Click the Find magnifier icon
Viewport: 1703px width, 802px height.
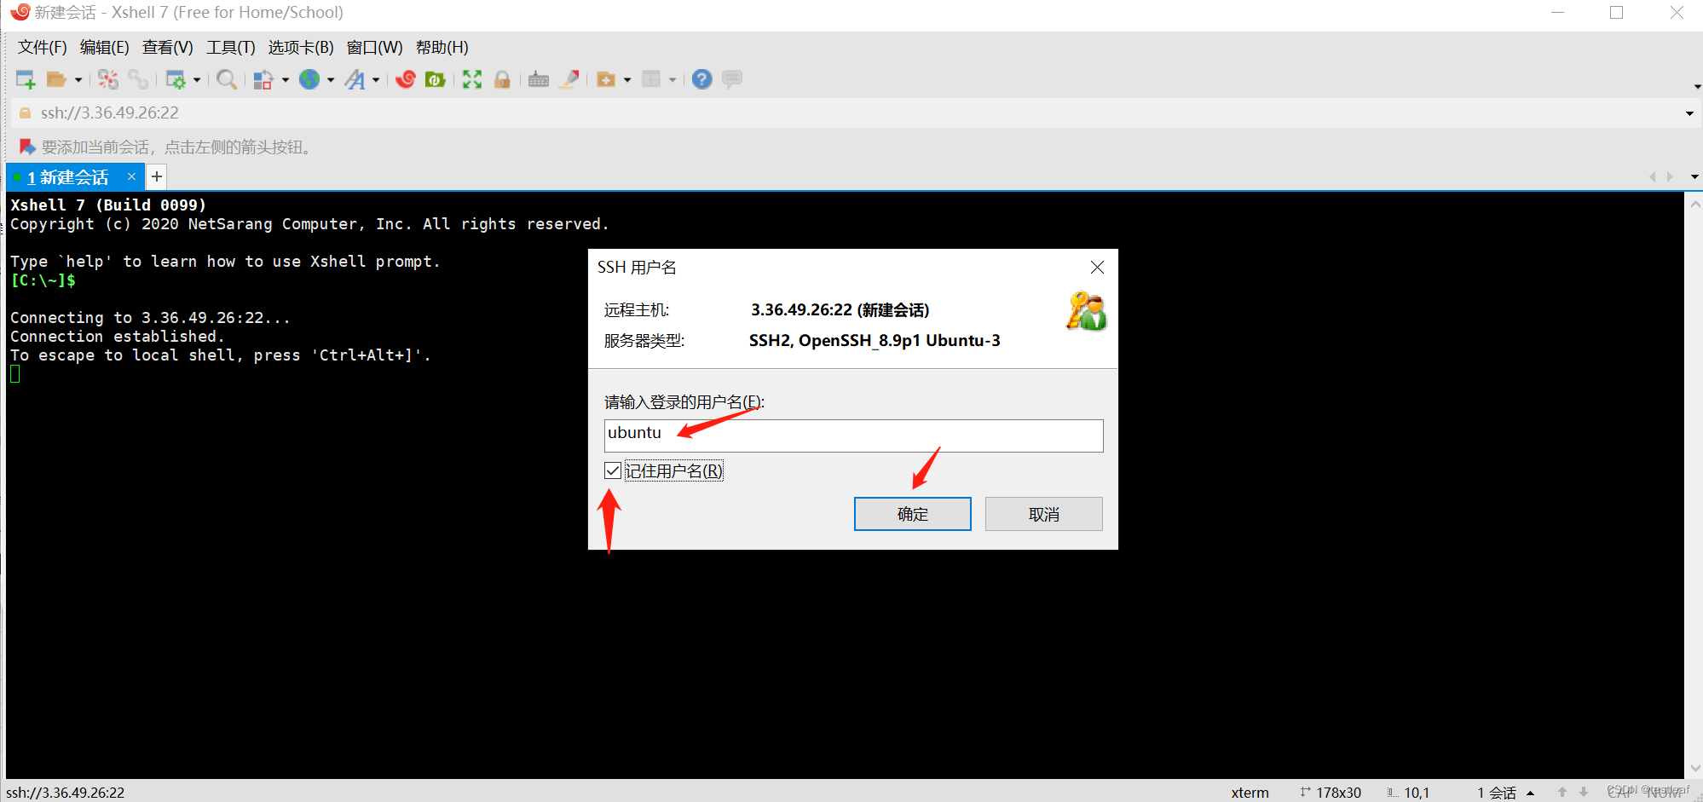pos(227,79)
